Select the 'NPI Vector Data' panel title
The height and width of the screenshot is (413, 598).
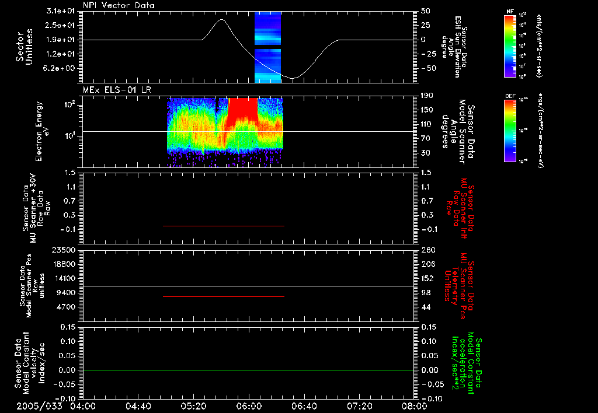point(119,5)
